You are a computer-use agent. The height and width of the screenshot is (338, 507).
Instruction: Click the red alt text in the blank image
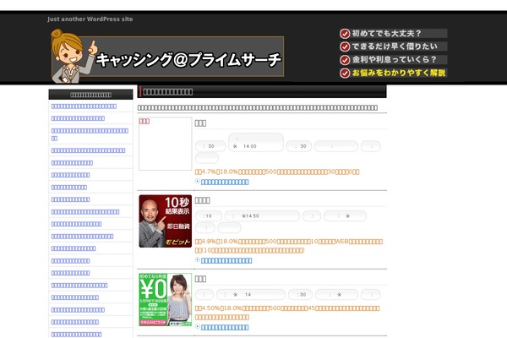tap(144, 122)
